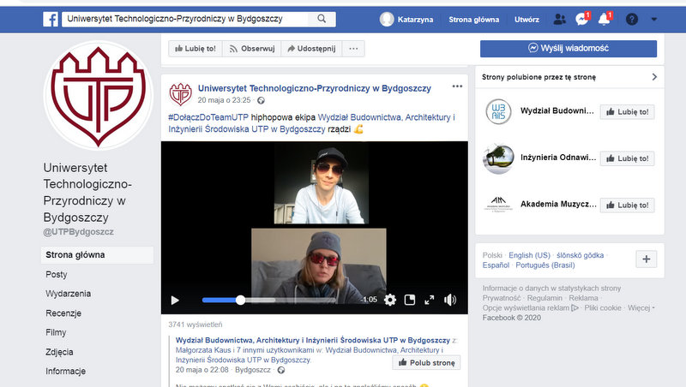Click Inżynieria Odnawi... page logo
The width and height of the screenshot is (686, 387).
coord(498,158)
